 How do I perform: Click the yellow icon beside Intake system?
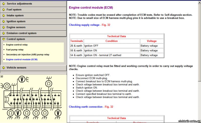click(4, 16)
